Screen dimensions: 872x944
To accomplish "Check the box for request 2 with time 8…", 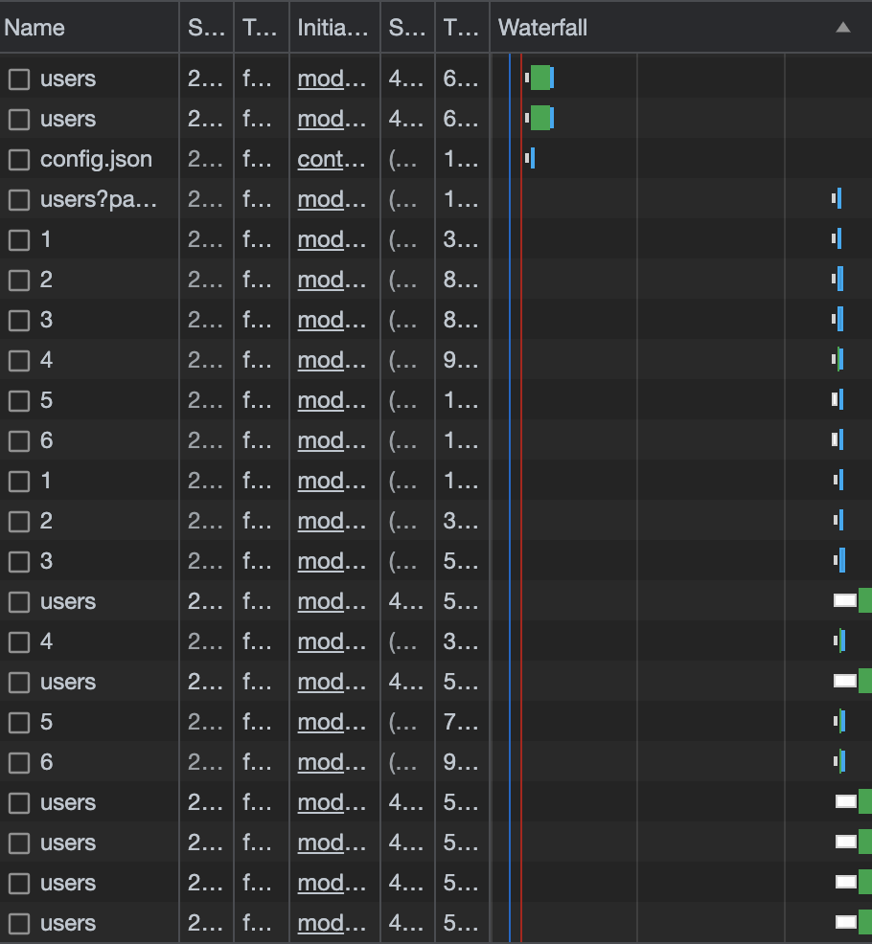I will click(x=19, y=280).
